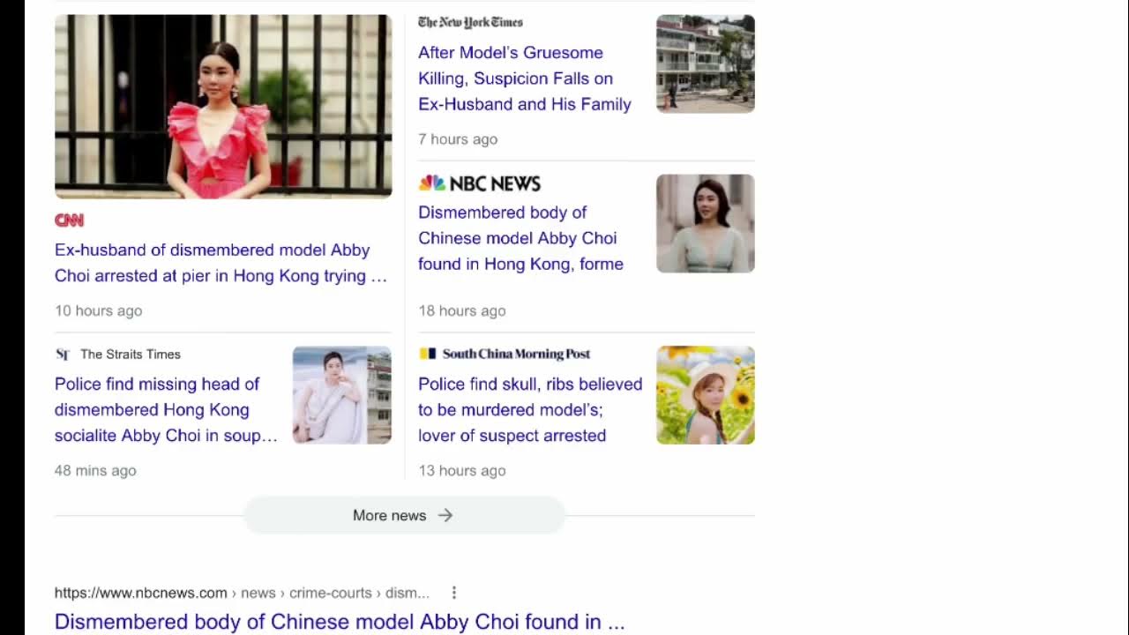Open NBC headline on dismembered body found
1129x635 pixels.
[520, 238]
